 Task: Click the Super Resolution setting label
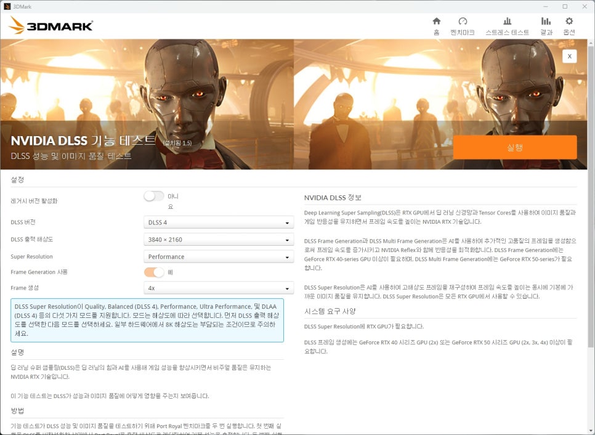coord(31,256)
